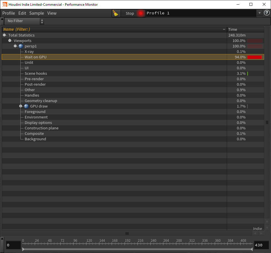The height and width of the screenshot is (253, 271).
Task: Click the persp1 viewport globe icon
Action: coord(21,46)
